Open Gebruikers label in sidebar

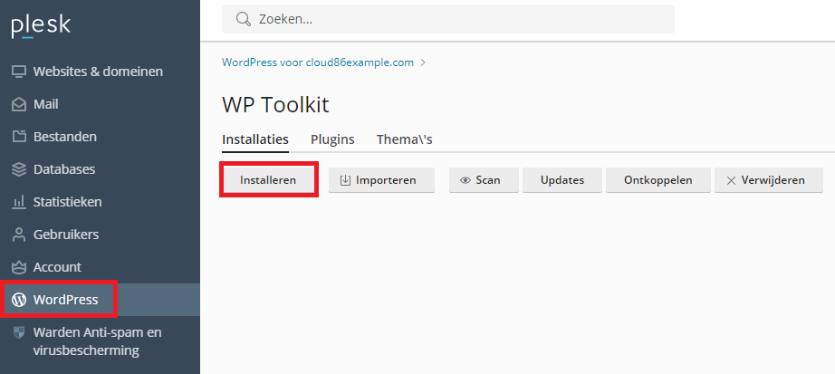point(66,235)
